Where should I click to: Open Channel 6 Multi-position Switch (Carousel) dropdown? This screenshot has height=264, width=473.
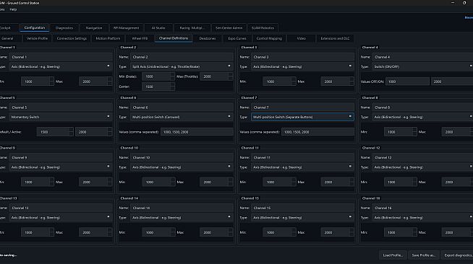click(x=182, y=117)
